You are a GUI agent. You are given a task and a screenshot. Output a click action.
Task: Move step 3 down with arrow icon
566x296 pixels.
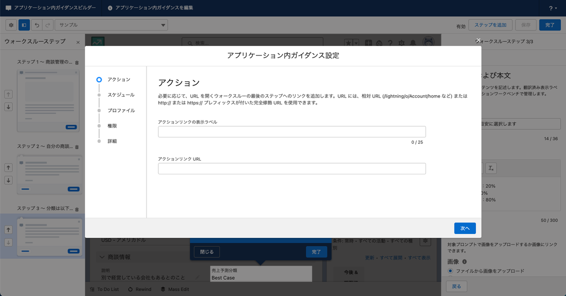tap(8, 242)
